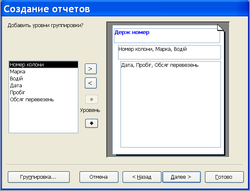Go back with the < Назад button
250x191 pixels.
pyautogui.click(x=142, y=177)
